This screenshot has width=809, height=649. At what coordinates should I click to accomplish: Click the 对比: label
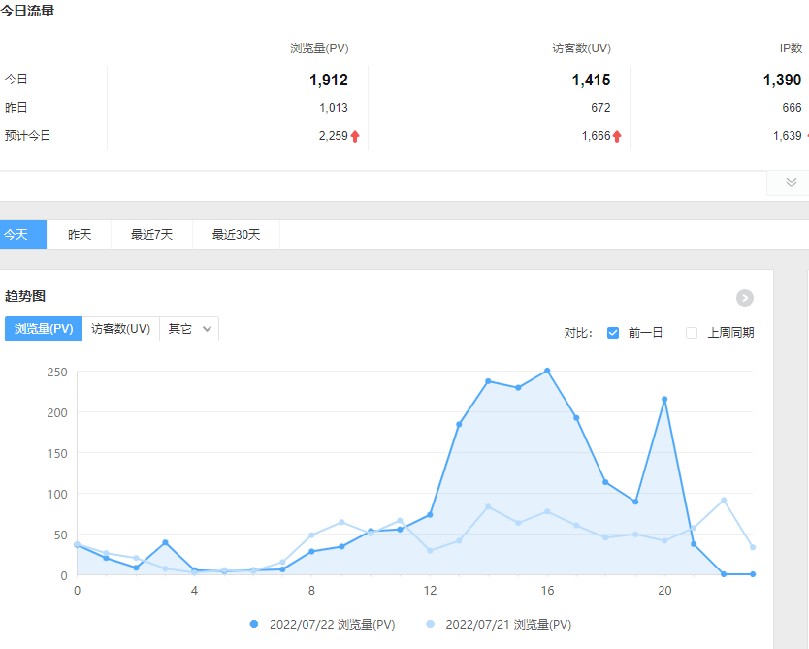(578, 333)
